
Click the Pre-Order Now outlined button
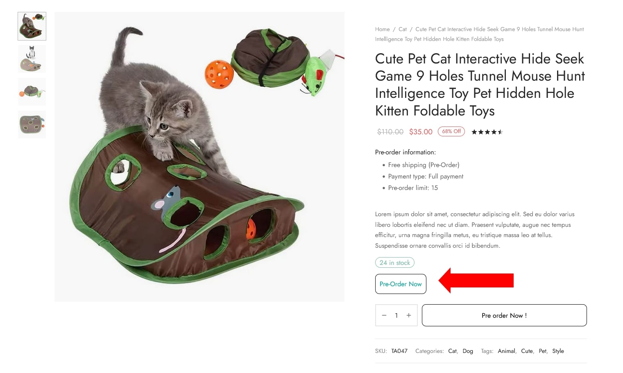click(401, 284)
